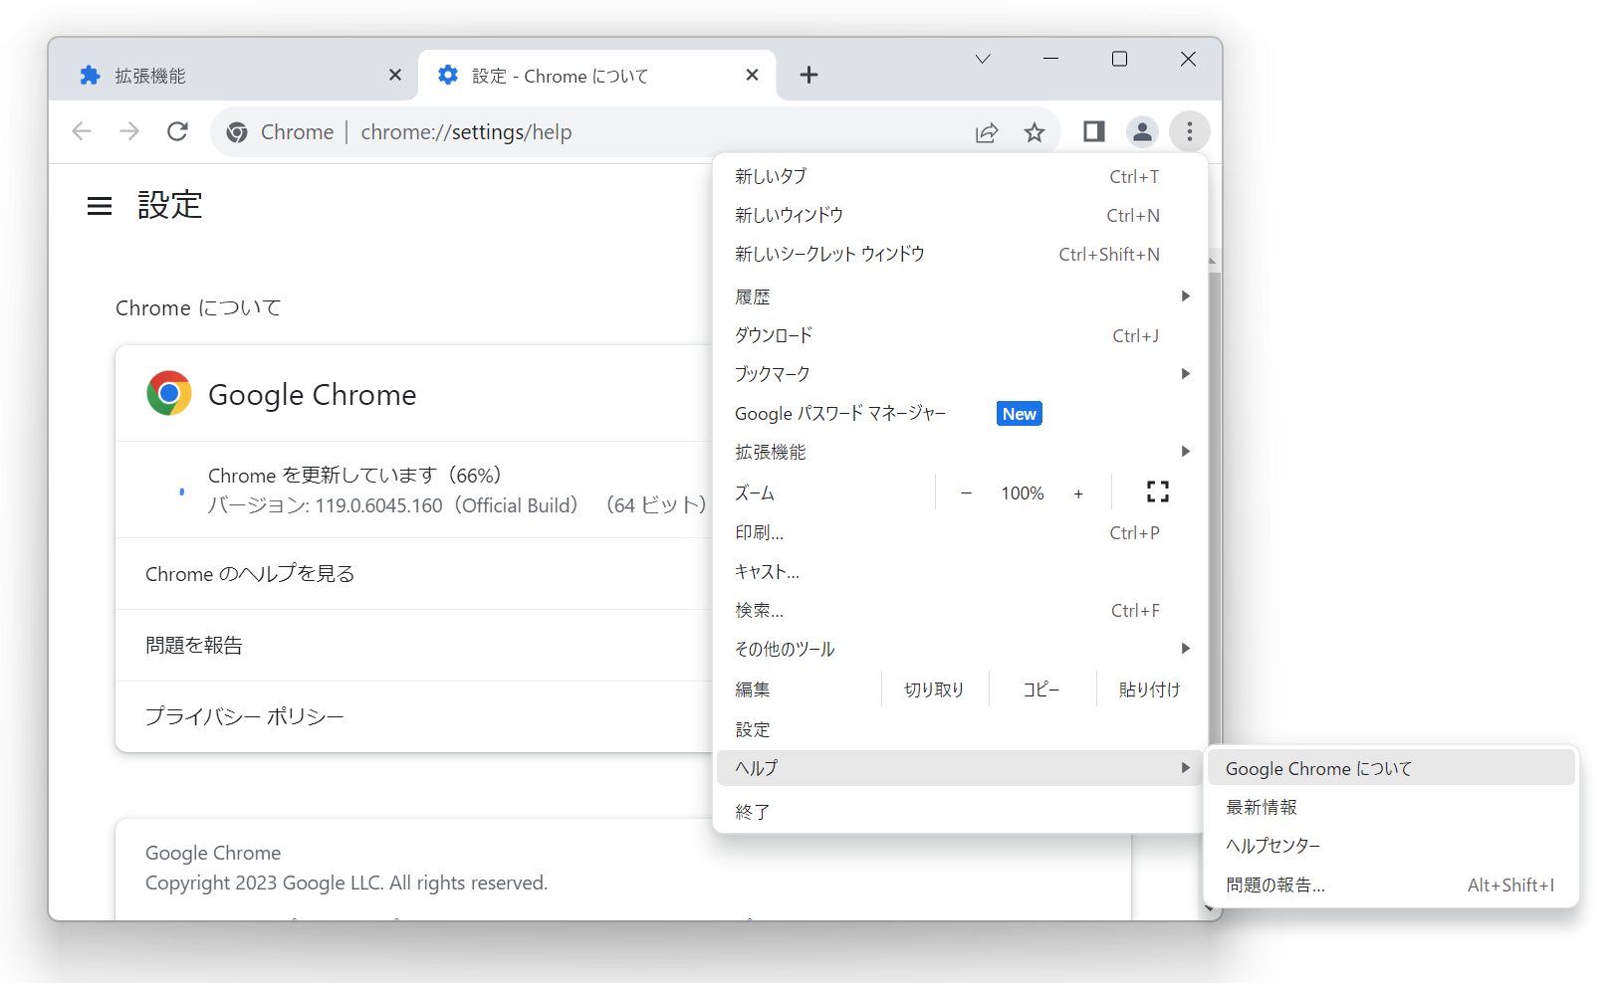The height and width of the screenshot is (983, 1617).
Task: Select Google Chrome について in the Help submenu
Action: click(x=1318, y=768)
